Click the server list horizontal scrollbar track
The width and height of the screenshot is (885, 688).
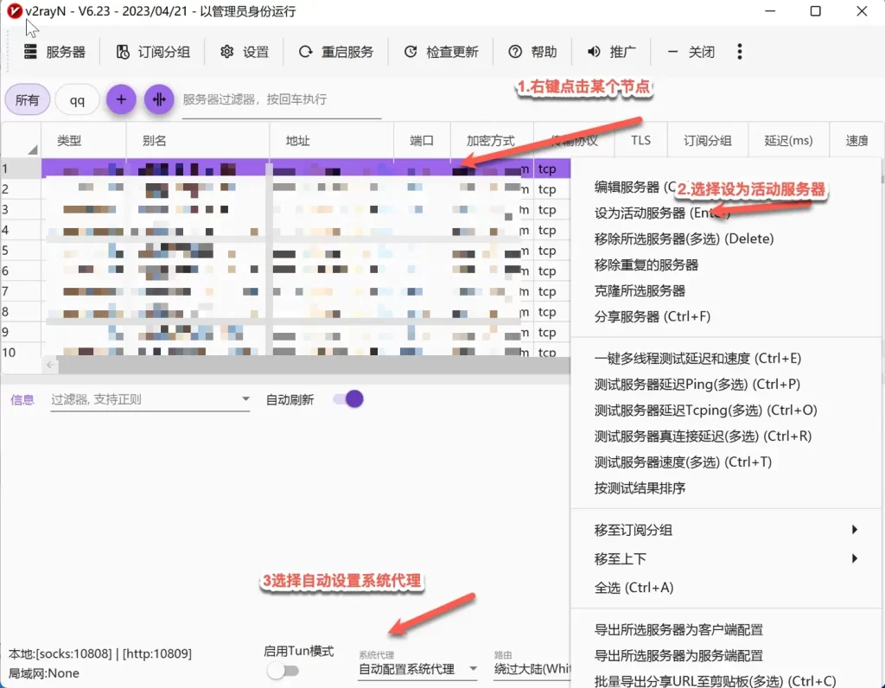[314, 365]
